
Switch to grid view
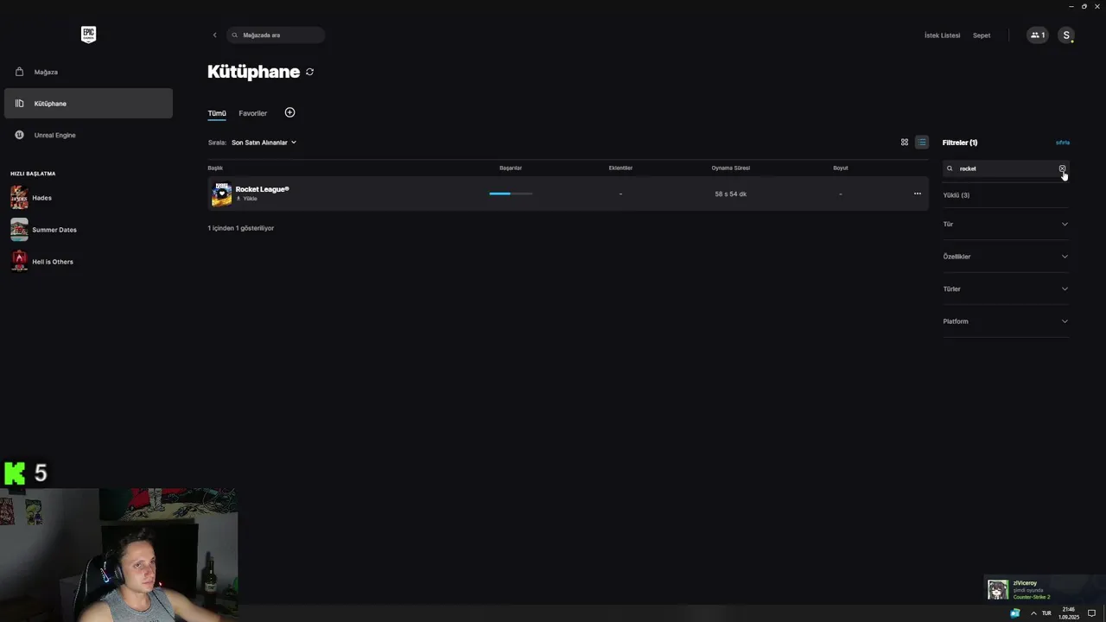point(905,143)
